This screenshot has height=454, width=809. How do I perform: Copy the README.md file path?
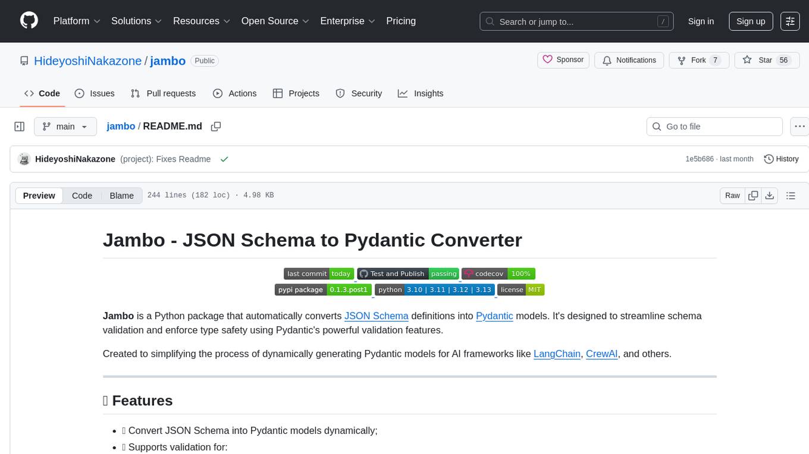(x=216, y=126)
